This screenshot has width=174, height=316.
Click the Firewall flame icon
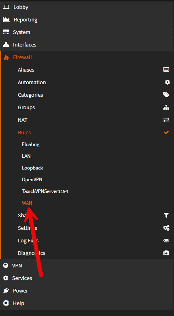[6, 57]
